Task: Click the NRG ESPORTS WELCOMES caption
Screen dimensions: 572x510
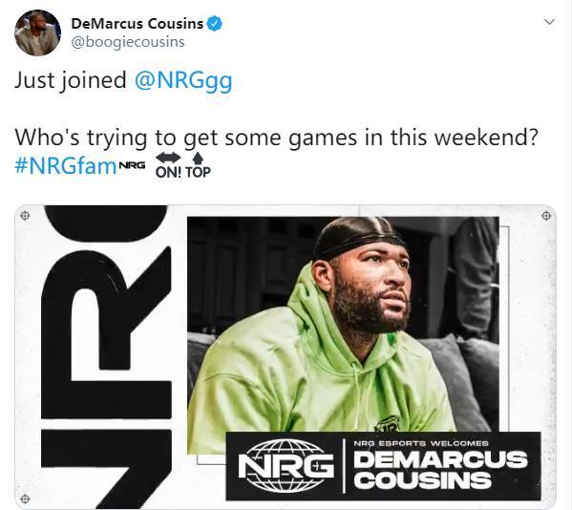Action: tap(421, 443)
